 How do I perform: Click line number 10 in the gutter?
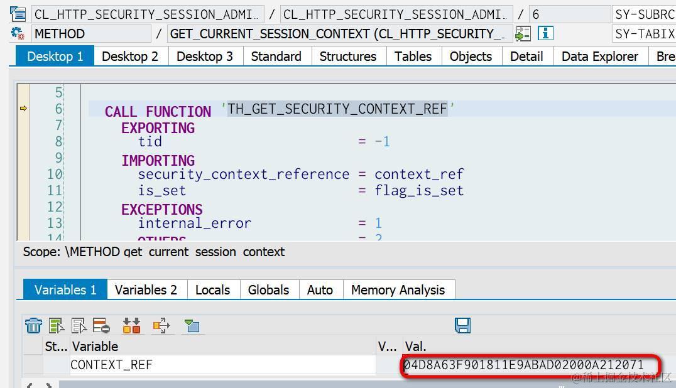(x=55, y=175)
